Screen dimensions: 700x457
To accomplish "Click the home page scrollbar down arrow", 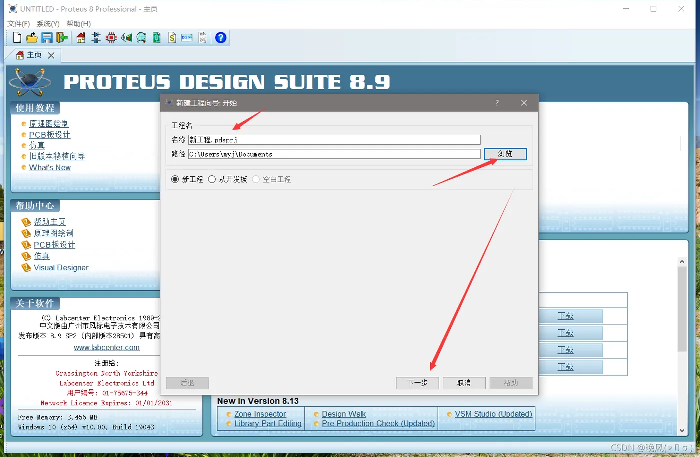I will click(682, 430).
